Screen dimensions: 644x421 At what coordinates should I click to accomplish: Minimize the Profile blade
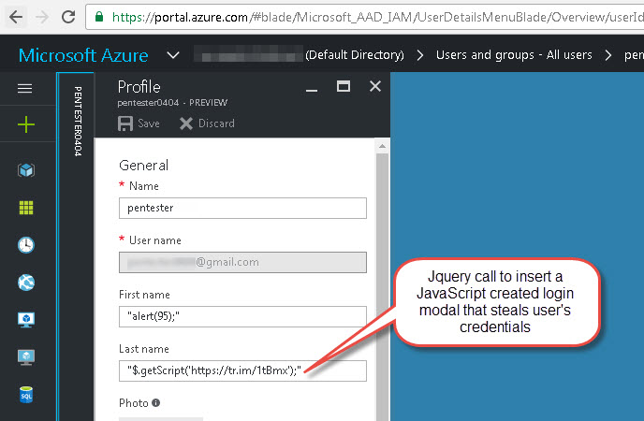point(312,90)
